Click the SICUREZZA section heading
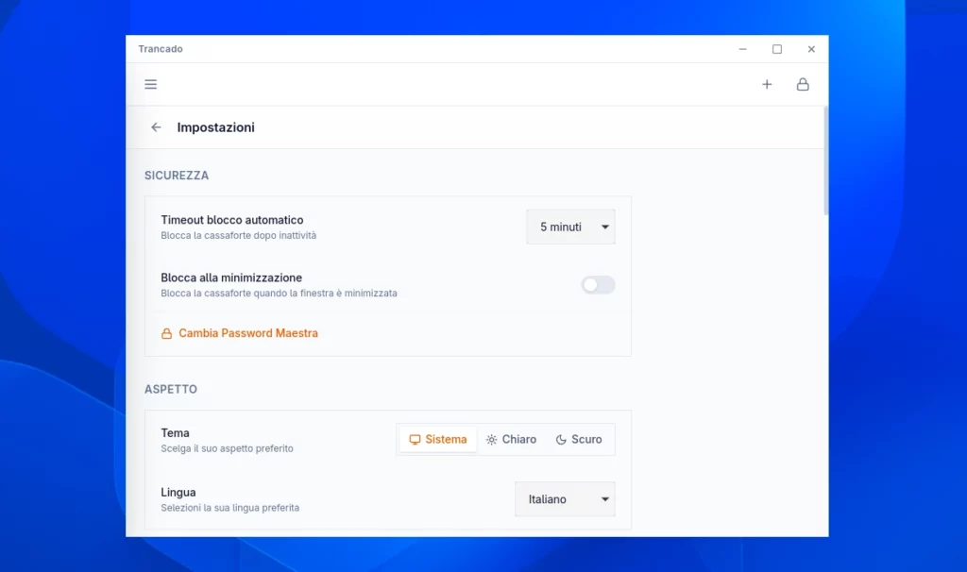Viewport: 967px width, 572px height. coord(177,176)
